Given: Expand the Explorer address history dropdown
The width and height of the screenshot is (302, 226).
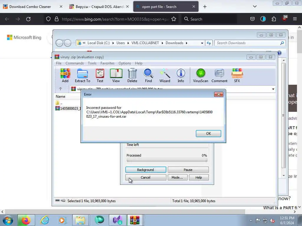Looking at the screenshot, I should 202,43.
